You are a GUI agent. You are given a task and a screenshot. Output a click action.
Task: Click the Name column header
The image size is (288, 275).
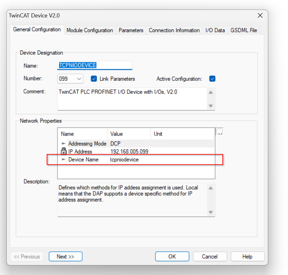(x=83, y=134)
